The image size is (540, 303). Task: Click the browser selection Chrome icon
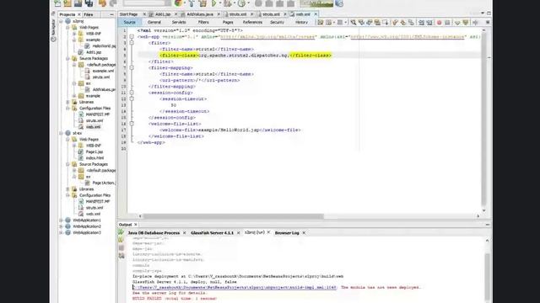[178, 3]
